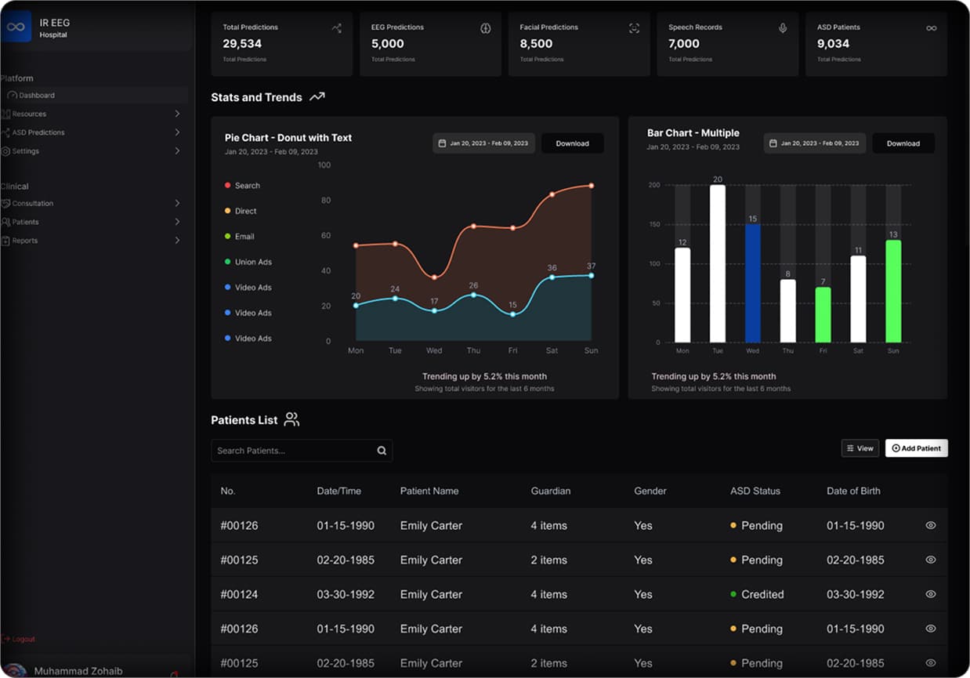This screenshot has height=678, width=970.
Task: Click the blue Wed bar in bar chart
Action: [752, 283]
